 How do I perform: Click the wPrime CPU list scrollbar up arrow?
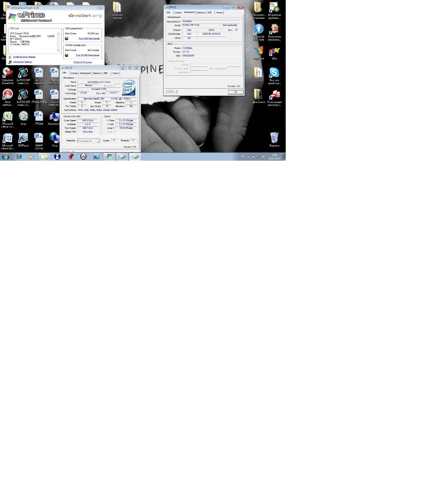[x=59, y=33]
